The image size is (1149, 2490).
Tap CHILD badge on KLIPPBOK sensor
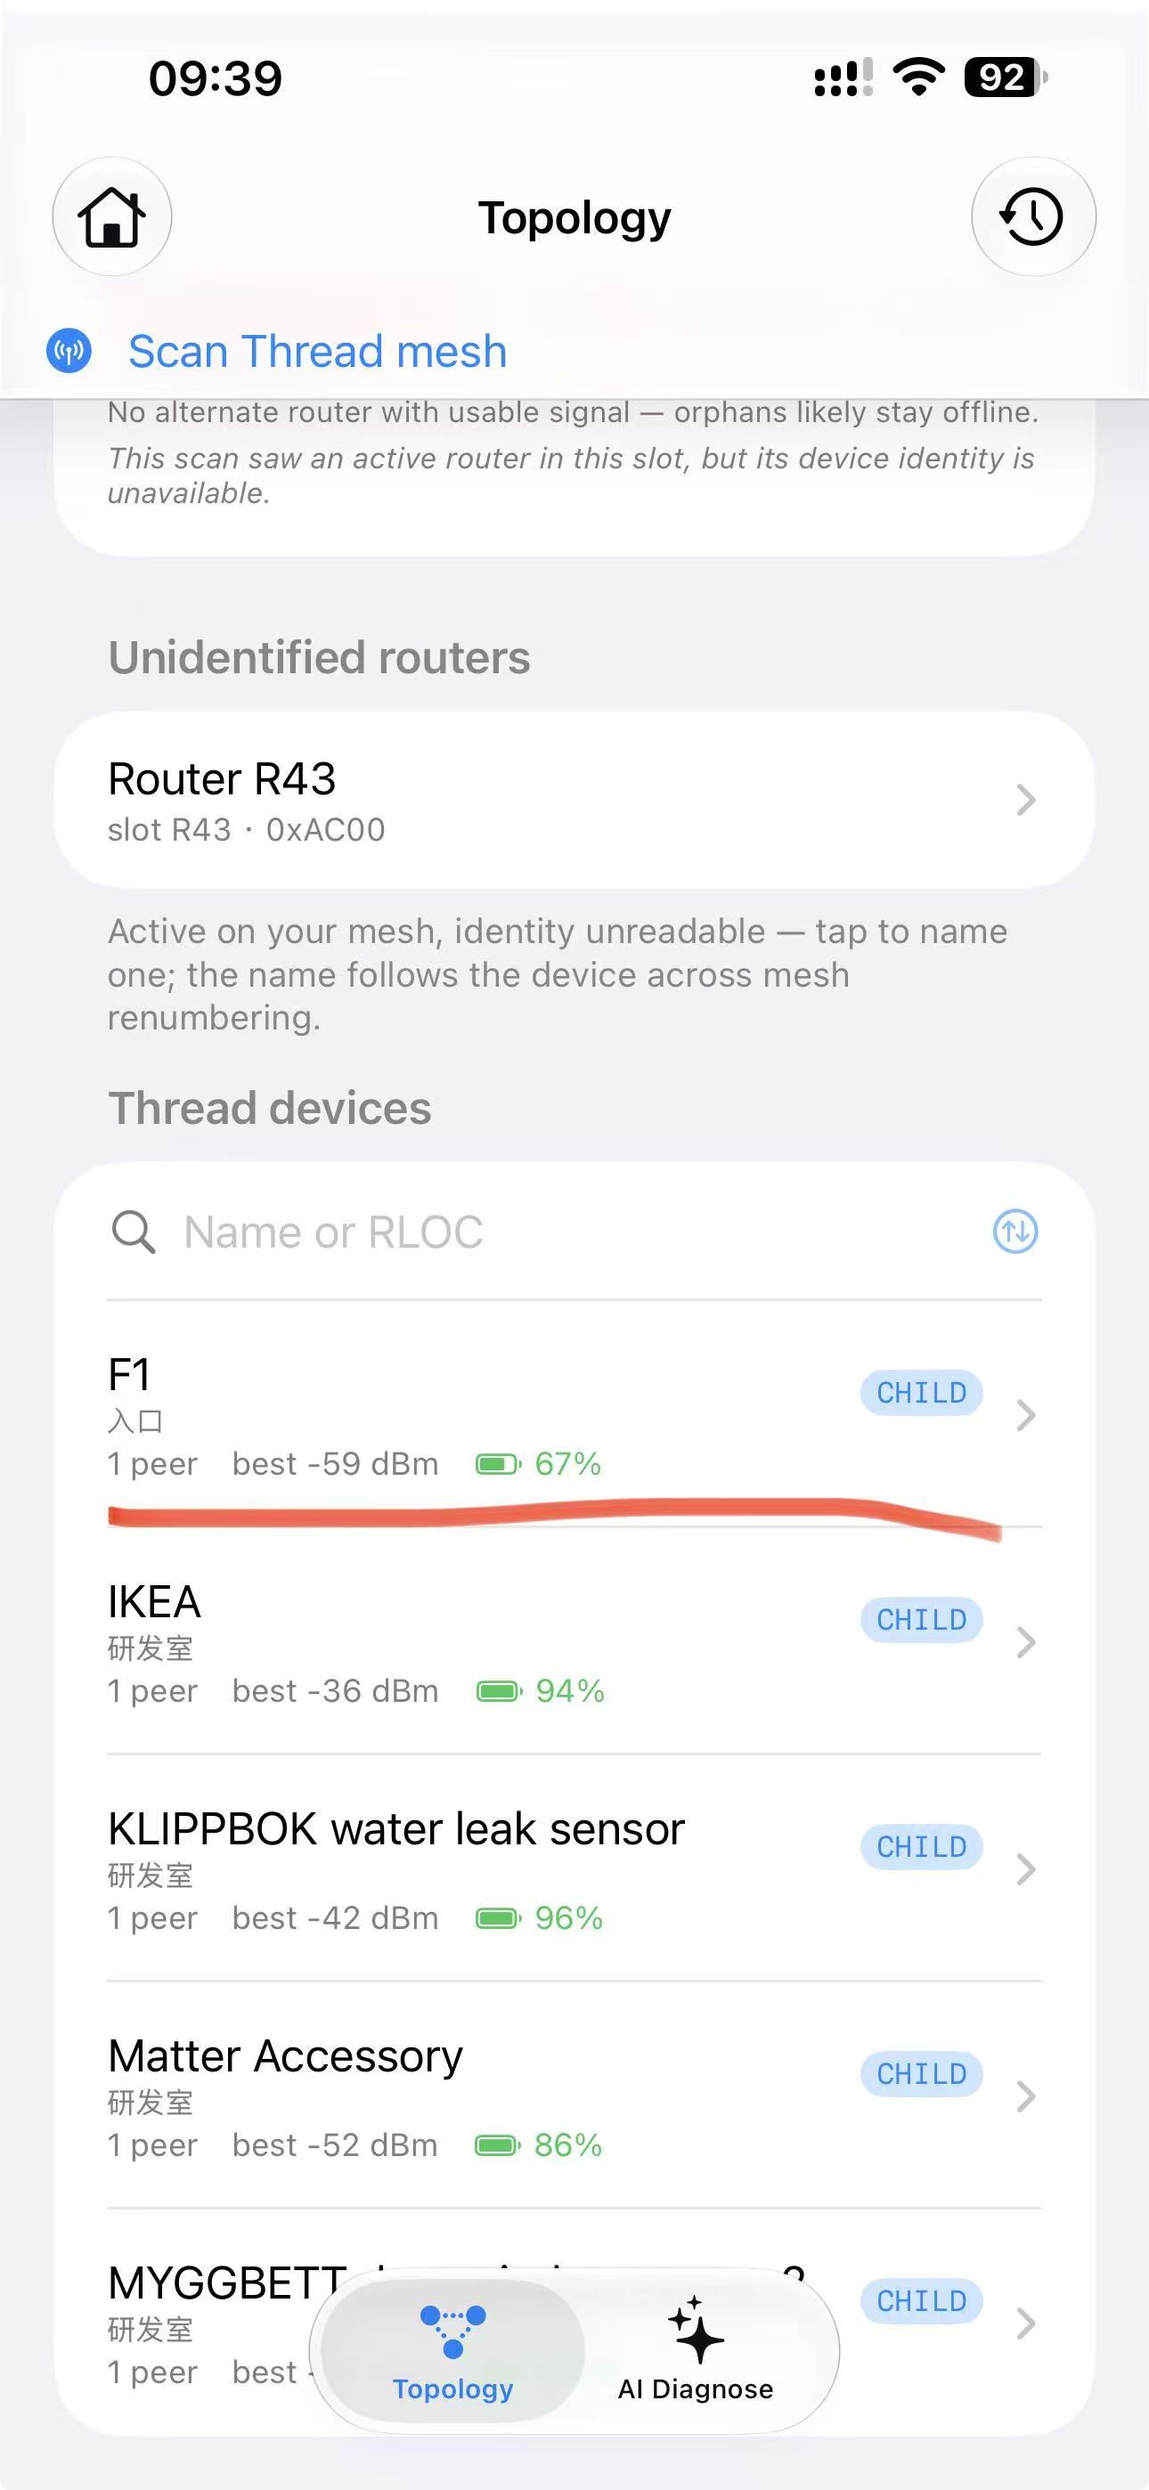click(922, 1847)
